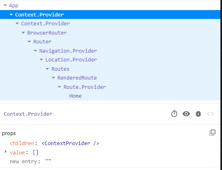222x170 pixels.
Task: Click the suspend stopwatch icon
Action: (174, 114)
